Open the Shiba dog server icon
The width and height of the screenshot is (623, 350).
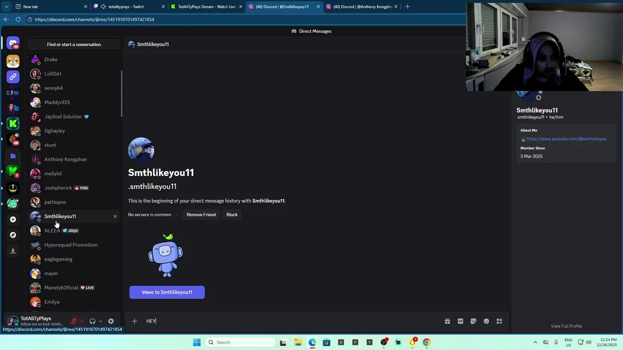tap(13, 61)
